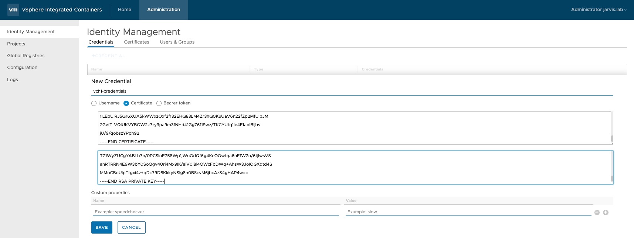
Task: Click the key line starting with MMoCBoUlpTtgxi4z
Action: point(174,173)
